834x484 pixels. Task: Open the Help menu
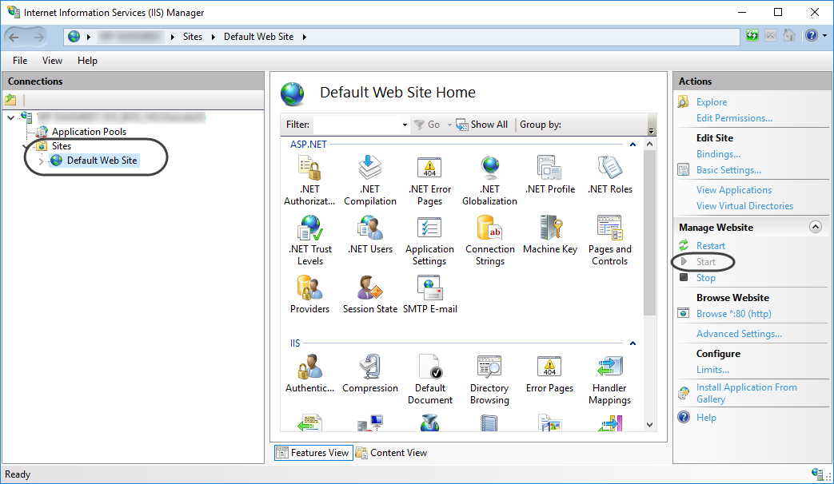tap(87, 61)
